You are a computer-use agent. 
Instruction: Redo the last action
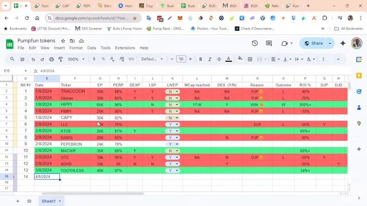(x=42, y=60)
